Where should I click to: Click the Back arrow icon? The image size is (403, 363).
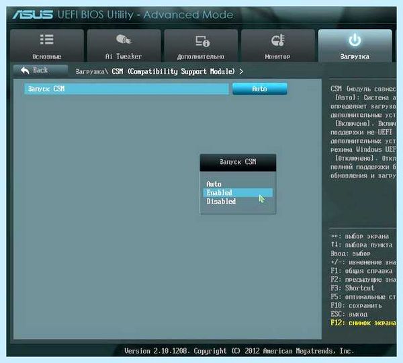pos(25,70)
